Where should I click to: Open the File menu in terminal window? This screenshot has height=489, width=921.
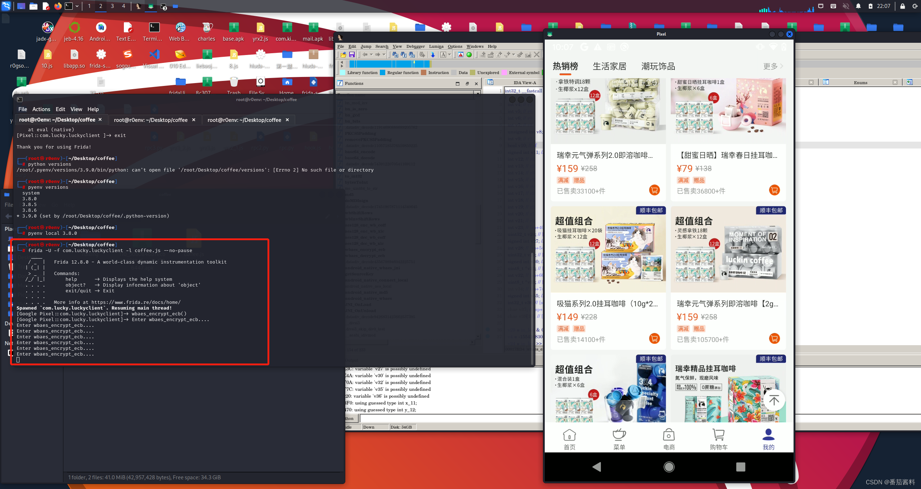click(23, 109)
